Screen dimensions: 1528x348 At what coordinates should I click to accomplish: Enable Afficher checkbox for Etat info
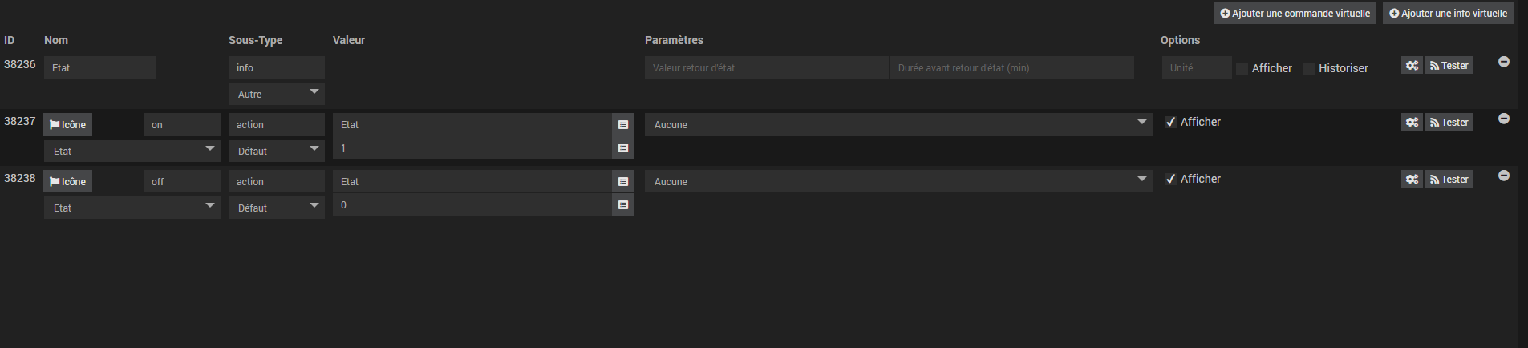coord(1242,68)
